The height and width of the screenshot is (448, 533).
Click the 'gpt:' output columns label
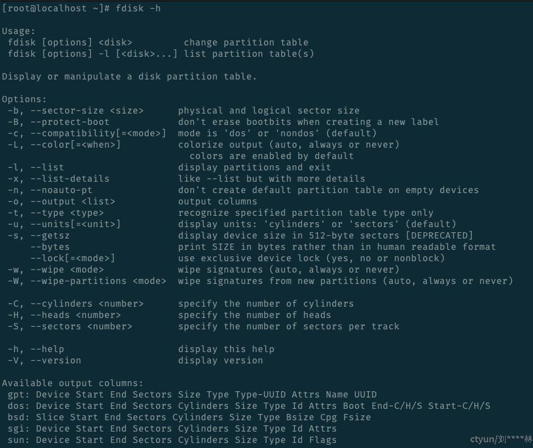pyautogui.click(x=19, y=394)
